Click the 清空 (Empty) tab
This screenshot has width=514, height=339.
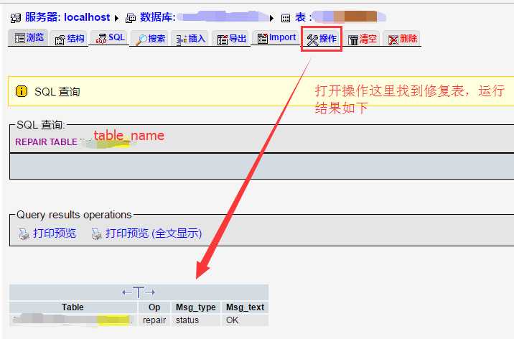[x=363, y=39]
